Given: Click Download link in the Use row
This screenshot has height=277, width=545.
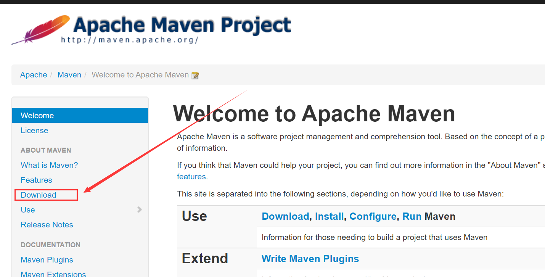Looking at the screenshot, I should pyautogui.click(x=285, y=216).
